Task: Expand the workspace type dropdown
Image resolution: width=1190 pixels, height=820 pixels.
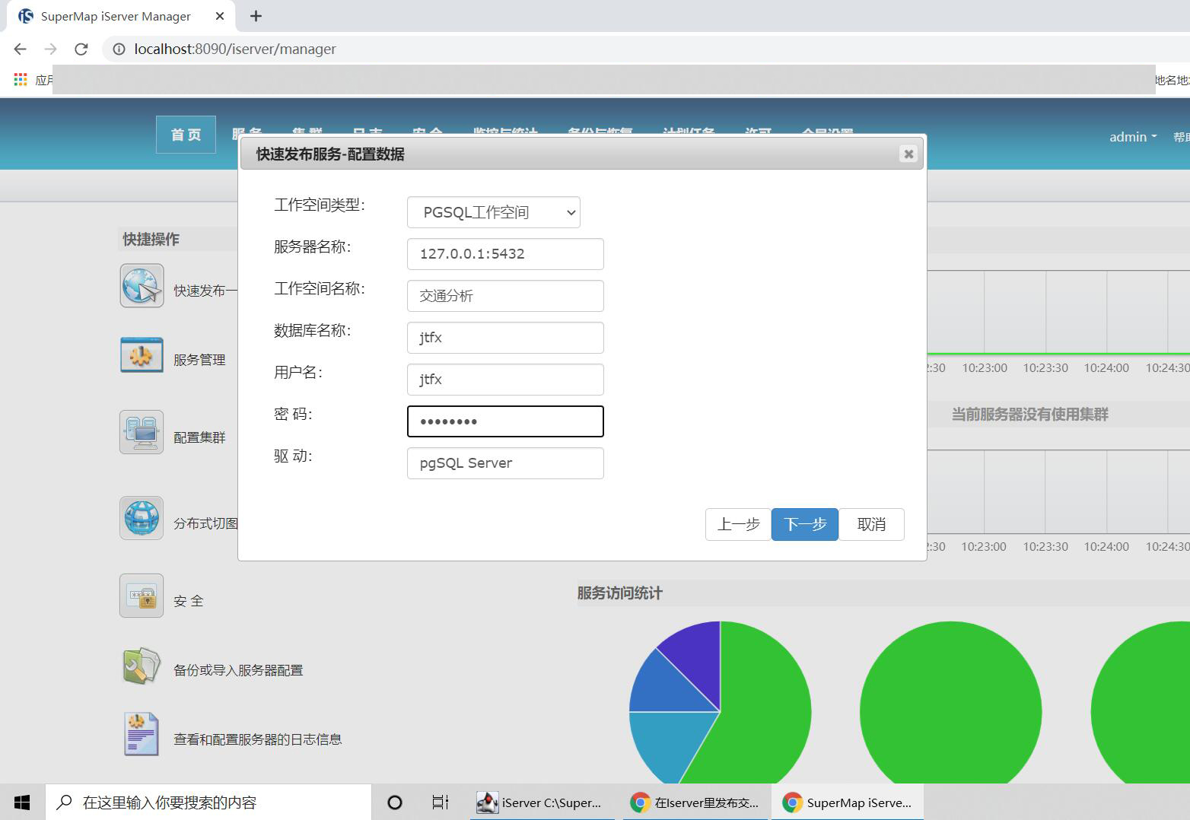Action: [493, 212]
